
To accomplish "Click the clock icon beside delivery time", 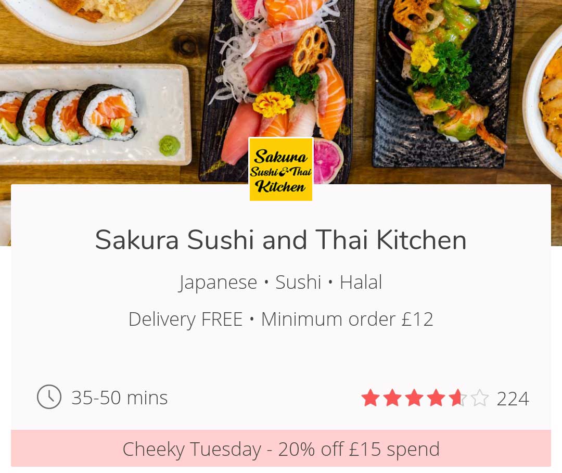I will coord(49,397).
